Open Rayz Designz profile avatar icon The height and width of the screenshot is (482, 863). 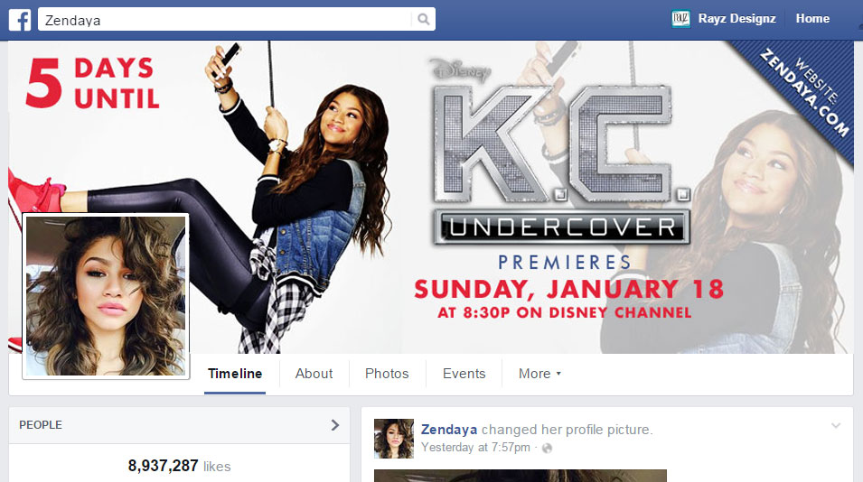pos(680,19)
